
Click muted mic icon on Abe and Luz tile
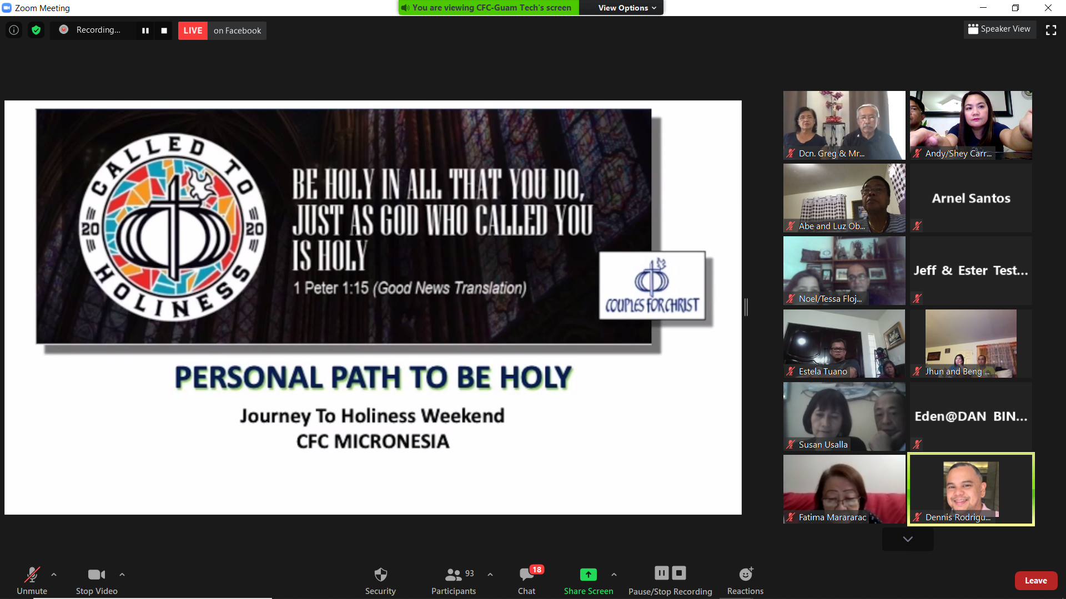791,226
